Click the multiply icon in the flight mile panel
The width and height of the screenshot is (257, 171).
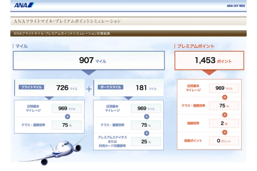point(67,116)
